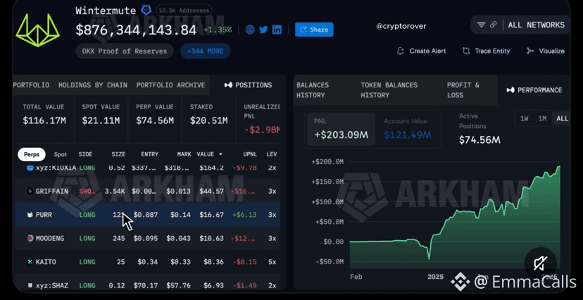This screenshot has width=583, height=300.
Task: Click the link chain icon
Action: pyautogui.click(x=494, y=25)
